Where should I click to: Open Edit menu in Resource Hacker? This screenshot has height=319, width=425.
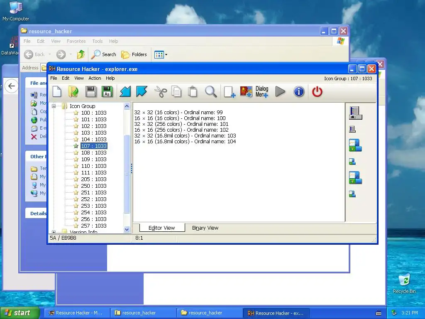tap(66, 78)
